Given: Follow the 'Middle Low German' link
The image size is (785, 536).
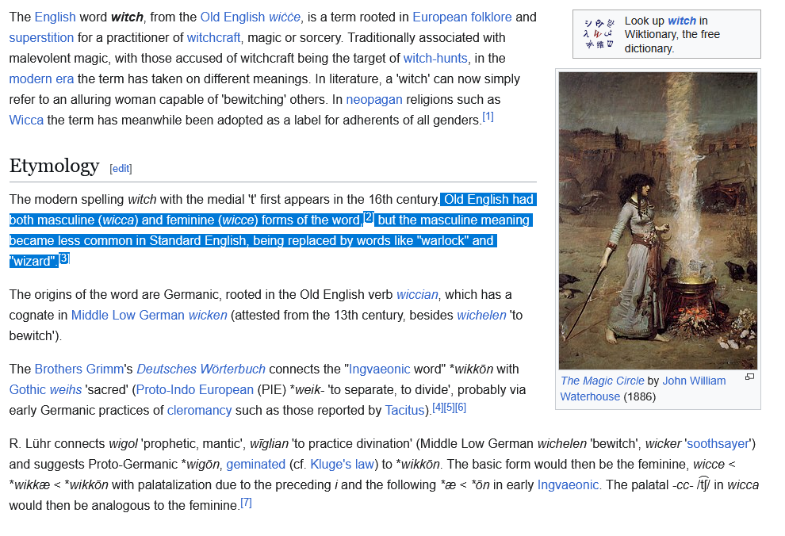Looking at the screenshot, I should [x=128, y=315].
